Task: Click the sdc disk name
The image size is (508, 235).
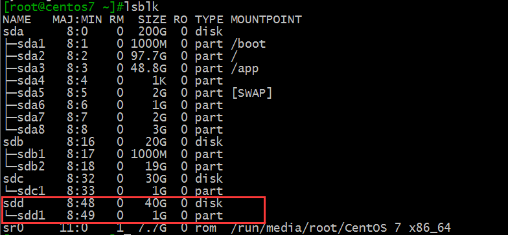Action: coord(13,179)
